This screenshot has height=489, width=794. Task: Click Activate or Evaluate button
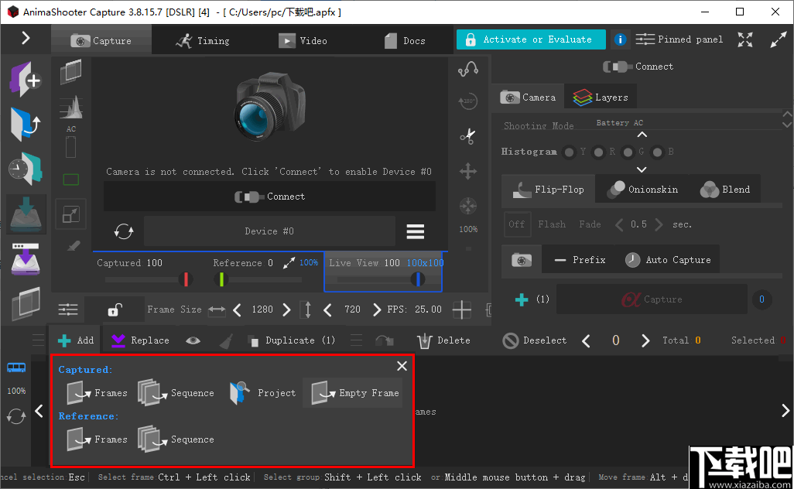coord(531,39)
